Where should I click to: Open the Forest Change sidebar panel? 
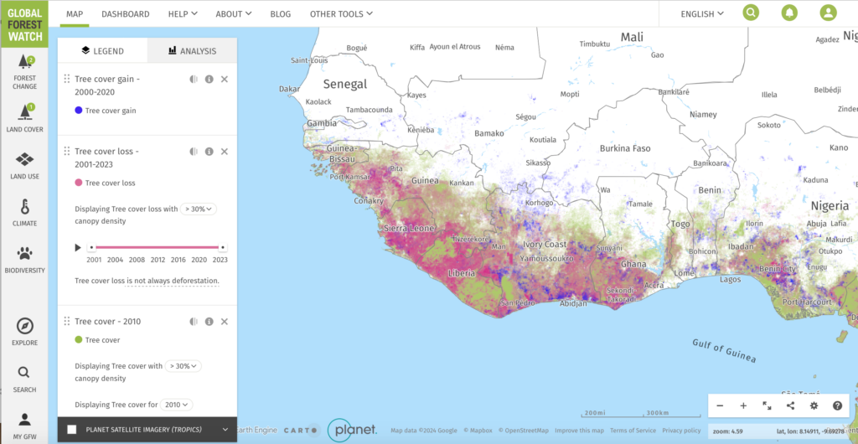click(x=24, y=70)
